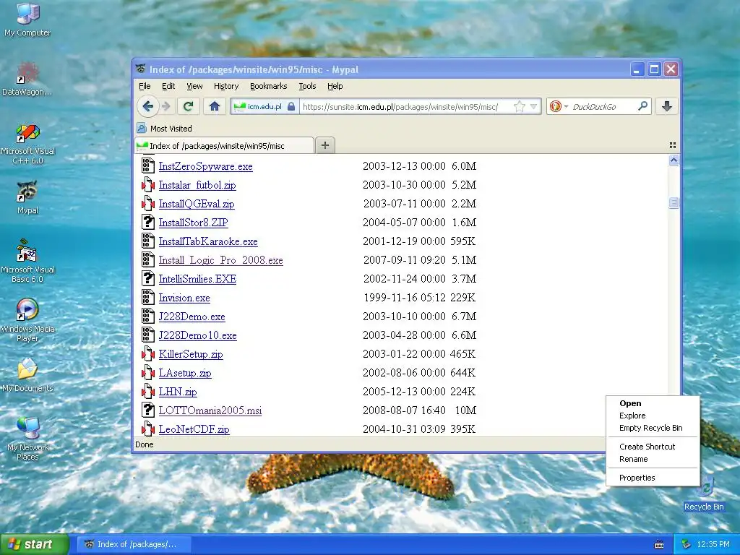Screen dimensions: 740x555
Task: Open the Instalar_futbol.zip link
Action: (x=197, y=185)
